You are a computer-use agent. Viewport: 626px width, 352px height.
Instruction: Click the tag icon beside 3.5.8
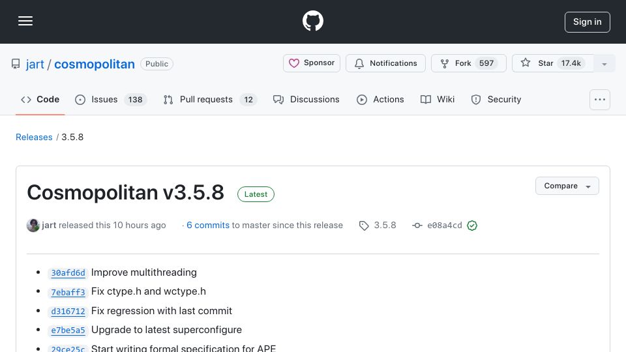click(x=364, y=226)
